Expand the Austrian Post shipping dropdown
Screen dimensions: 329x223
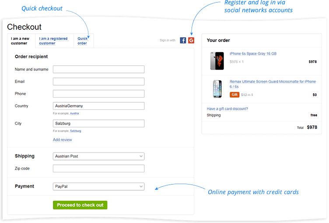point(98,156)
